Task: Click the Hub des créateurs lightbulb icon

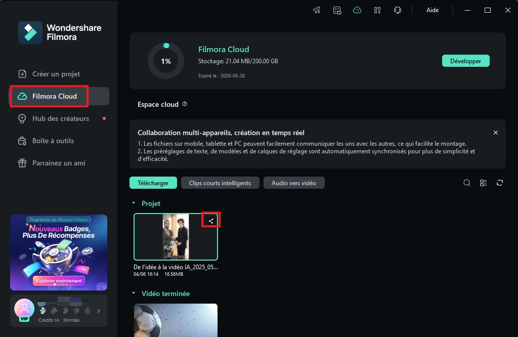Action: point(22,118)
